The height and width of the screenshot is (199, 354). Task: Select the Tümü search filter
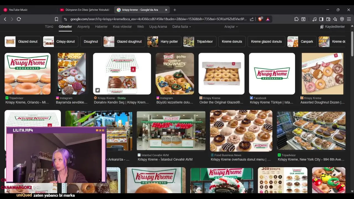click(49, 27)
